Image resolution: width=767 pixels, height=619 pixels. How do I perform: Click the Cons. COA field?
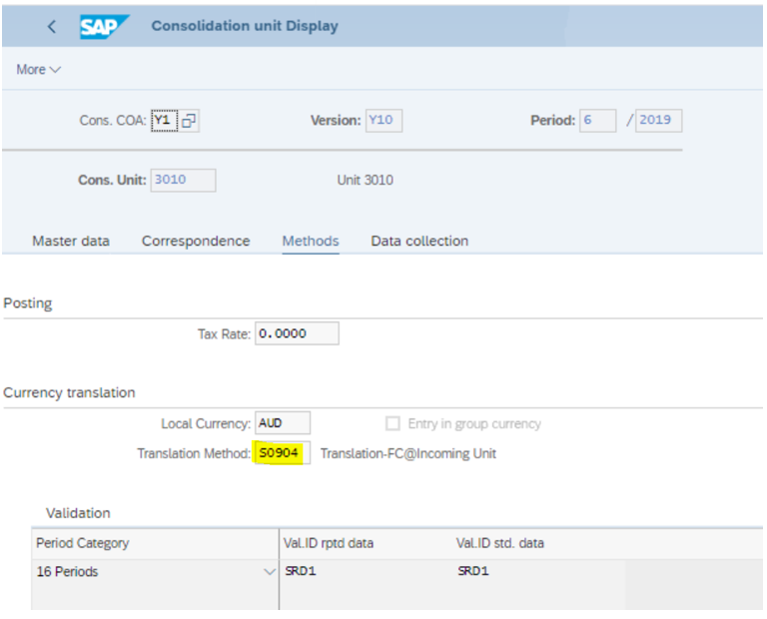[165, 120]
